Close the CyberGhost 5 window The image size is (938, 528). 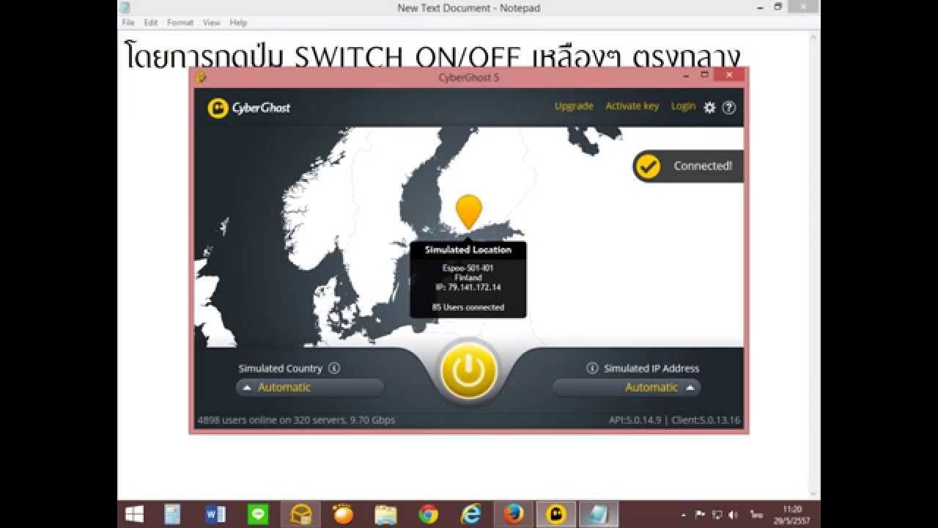point(729,76)
